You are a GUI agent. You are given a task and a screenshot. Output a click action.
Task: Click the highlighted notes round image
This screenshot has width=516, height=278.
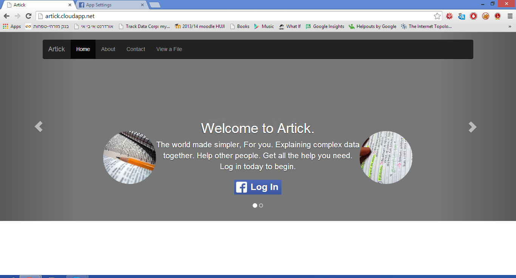386,158
